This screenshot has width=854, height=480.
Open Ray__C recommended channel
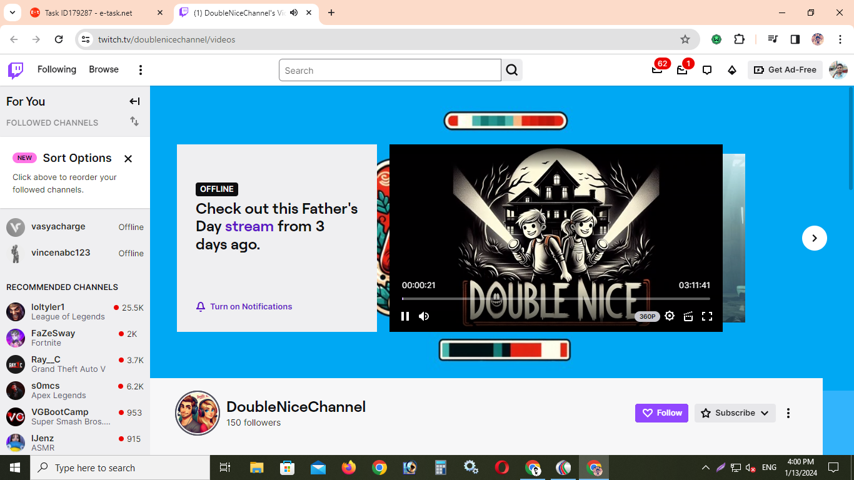75,364
